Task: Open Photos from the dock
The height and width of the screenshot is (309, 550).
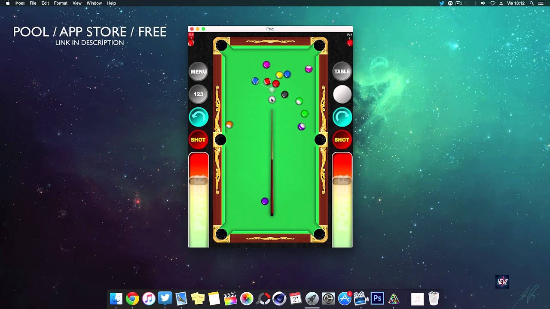Action: [247, 298]
